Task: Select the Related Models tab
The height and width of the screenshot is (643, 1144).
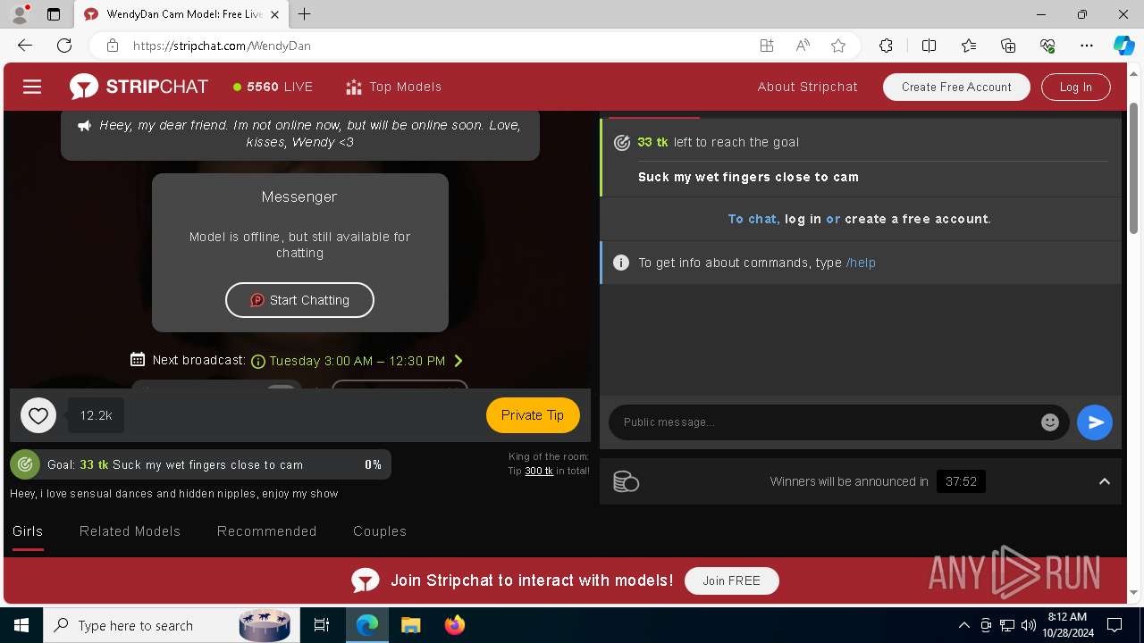Action: coord(130,531)
